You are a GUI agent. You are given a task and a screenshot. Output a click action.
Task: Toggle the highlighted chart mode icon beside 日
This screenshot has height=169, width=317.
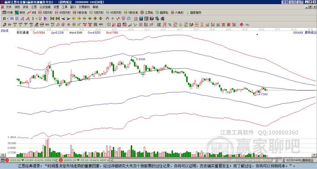12,19
